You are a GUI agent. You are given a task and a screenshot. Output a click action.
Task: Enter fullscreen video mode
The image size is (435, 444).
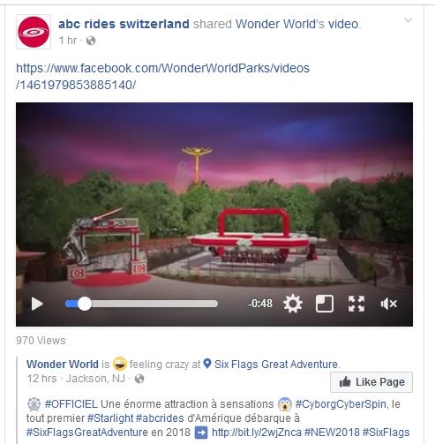356,304
